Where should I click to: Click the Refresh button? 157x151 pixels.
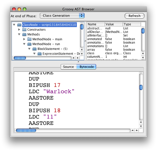coord(134,16)
